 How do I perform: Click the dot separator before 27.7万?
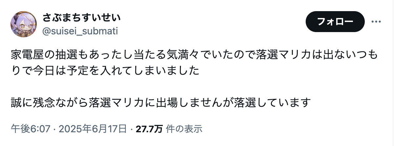point(131,129)
